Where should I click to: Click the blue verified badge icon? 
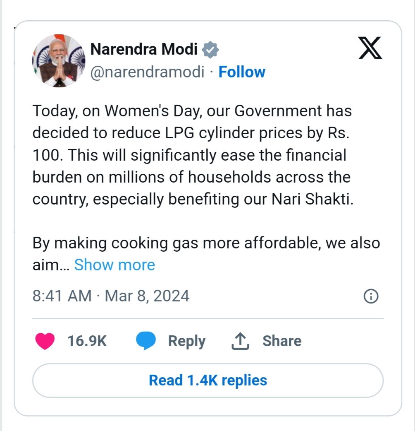(x=210, y=50)
